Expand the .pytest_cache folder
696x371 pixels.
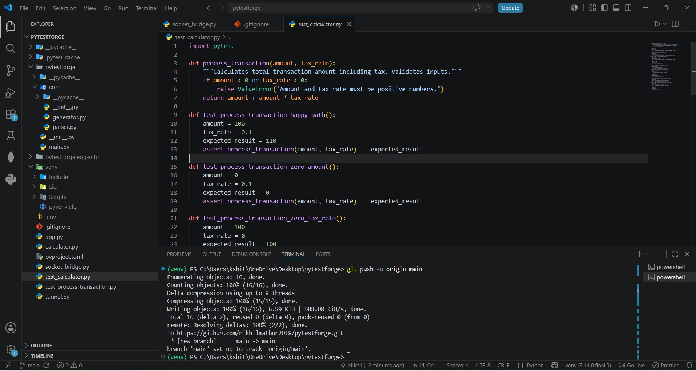(31, 57)
